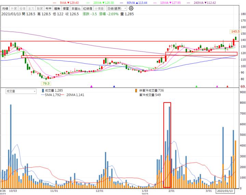Viewport: 246px width, 195px height.
Task: Click the 145.5 high price label
Action: click(235, 31)
